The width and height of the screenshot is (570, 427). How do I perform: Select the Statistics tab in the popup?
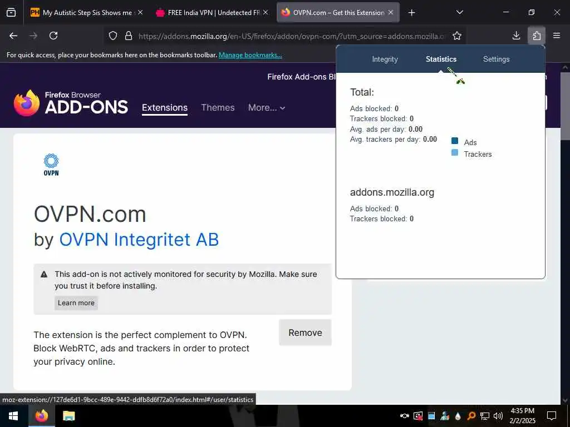point(441,59)
